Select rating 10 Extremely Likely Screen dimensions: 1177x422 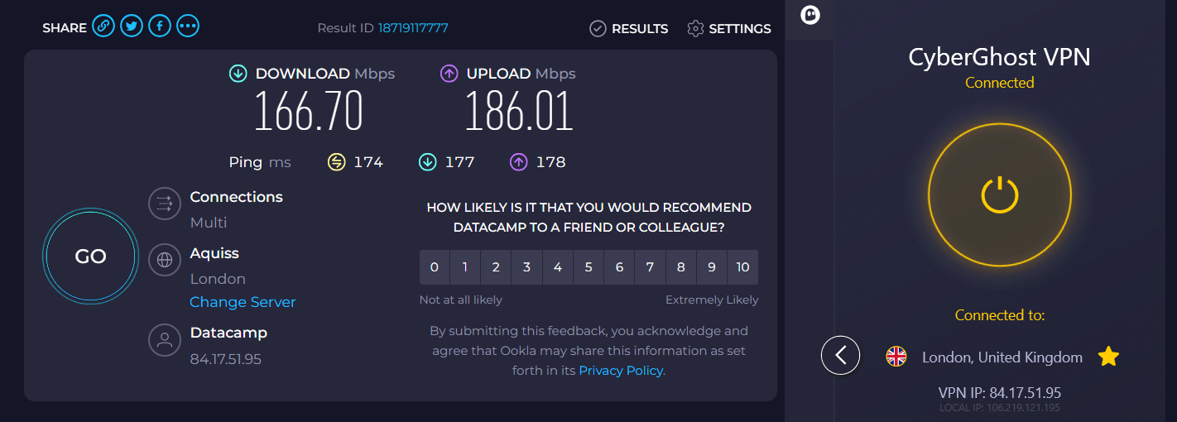[x=742, y=267]
